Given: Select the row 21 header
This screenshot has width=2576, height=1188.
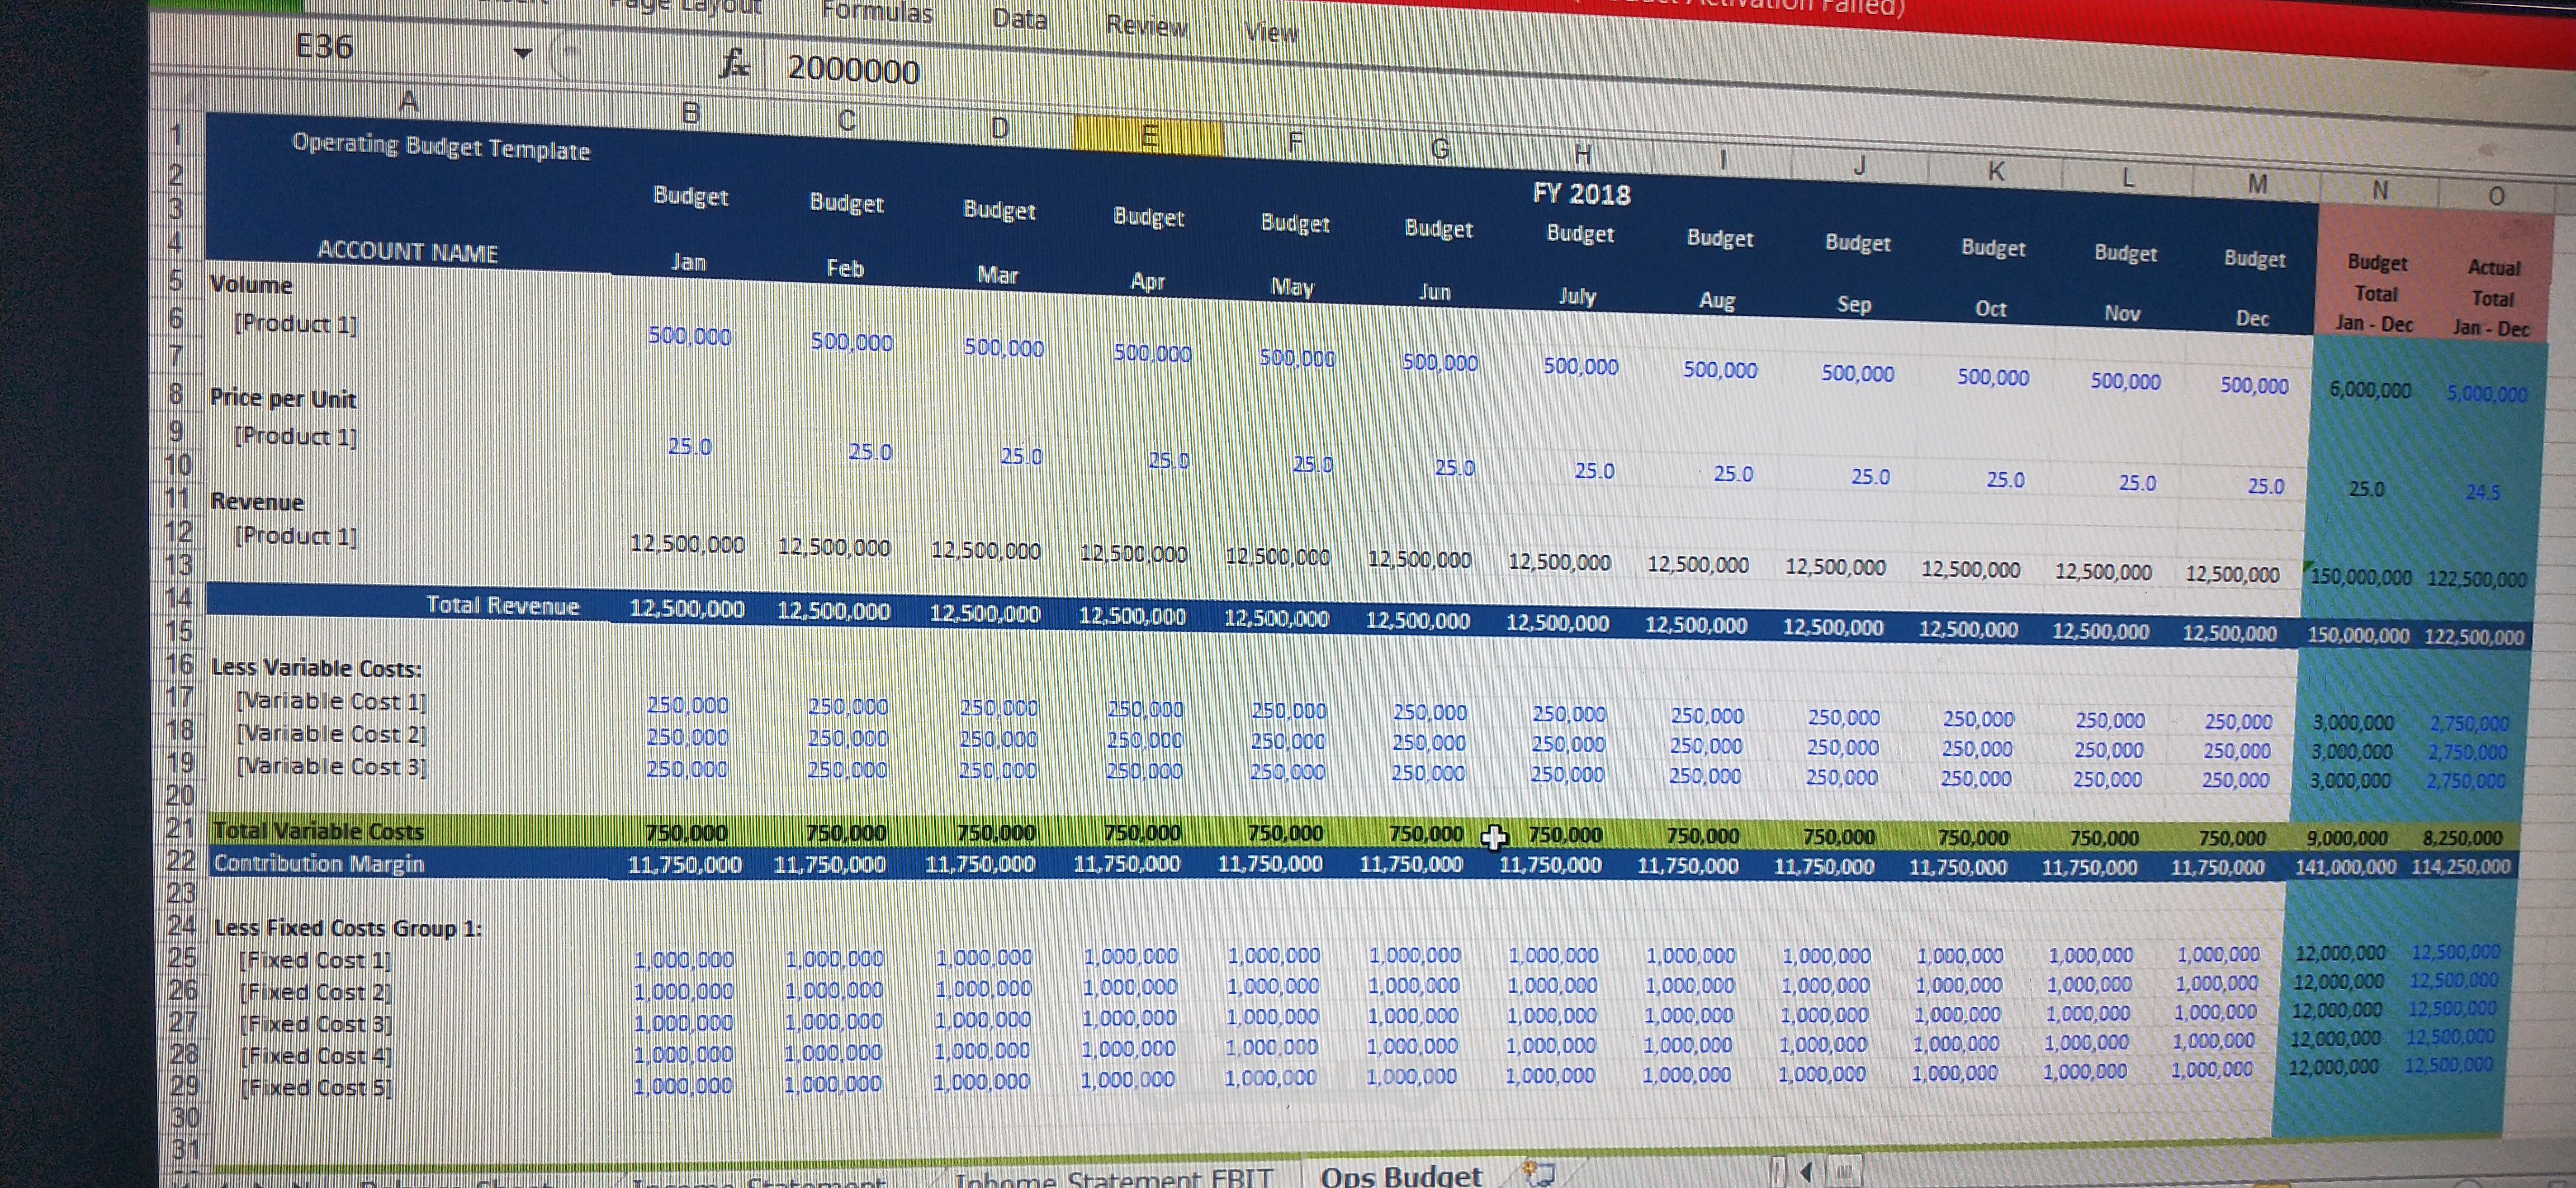Looking at the screenshot, I should (180, 828).
